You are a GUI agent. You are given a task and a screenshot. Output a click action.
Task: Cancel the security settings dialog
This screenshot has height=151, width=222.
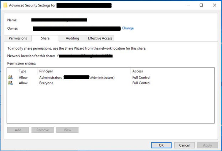184,145
